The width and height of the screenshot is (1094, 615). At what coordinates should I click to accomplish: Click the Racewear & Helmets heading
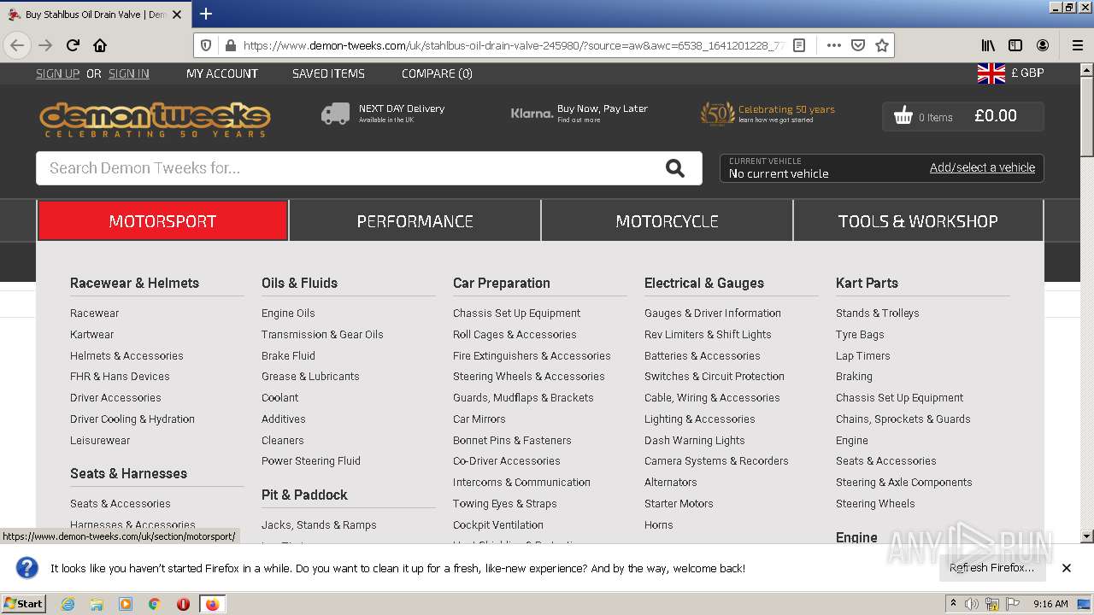(134, 283)
